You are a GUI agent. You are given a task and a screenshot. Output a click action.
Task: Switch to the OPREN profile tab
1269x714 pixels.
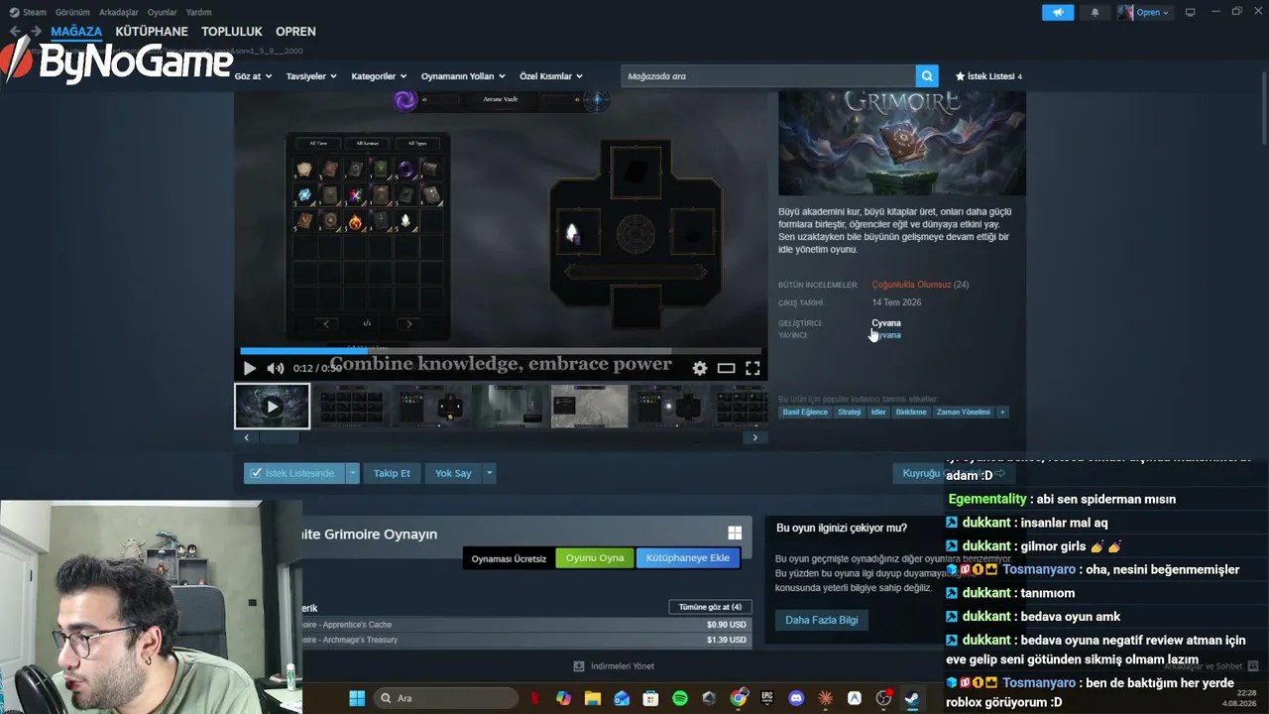[x=295, y=32]
